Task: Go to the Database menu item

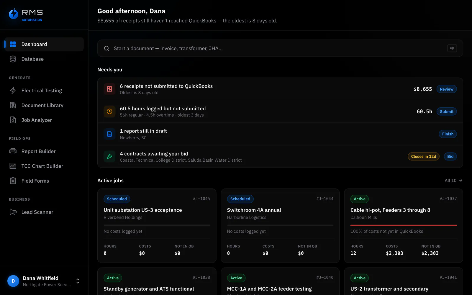Action: (44, 59)
